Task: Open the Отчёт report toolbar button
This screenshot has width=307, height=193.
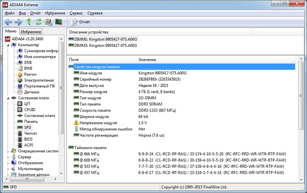Action: 80,22
